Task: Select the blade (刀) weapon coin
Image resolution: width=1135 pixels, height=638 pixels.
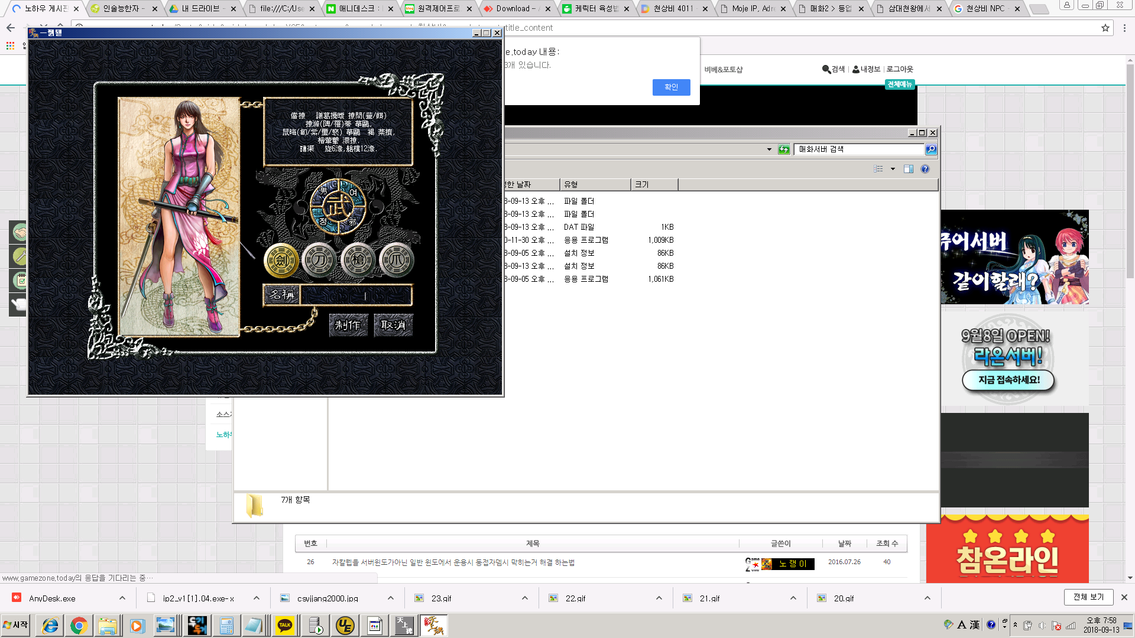Action: point(319,260)
